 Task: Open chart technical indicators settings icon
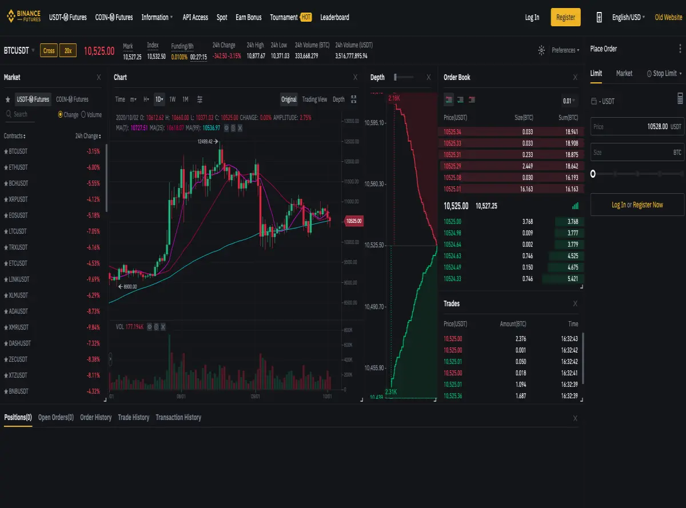[x=200, y=99]
